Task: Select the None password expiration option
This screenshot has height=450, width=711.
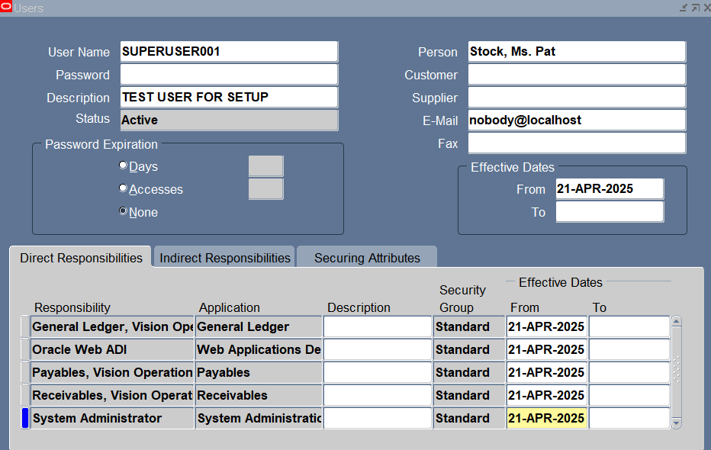Action: [x=123, y=211]
